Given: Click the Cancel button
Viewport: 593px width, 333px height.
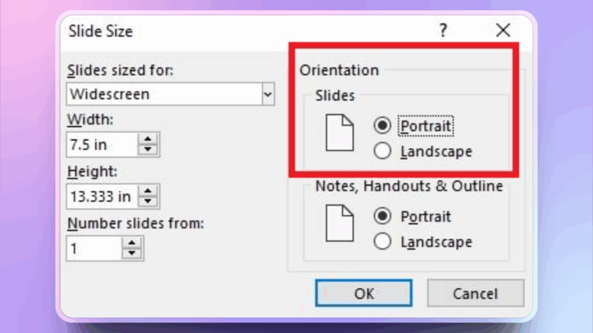Looking at the screenshot, I should click(475, 294).
